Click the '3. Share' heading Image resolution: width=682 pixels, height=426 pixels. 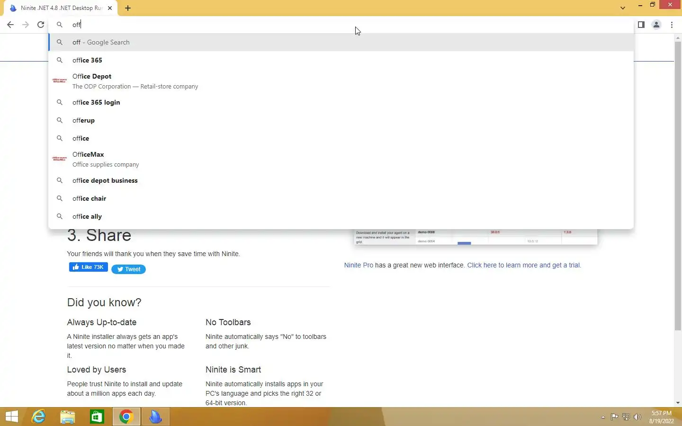coord(99,236)
